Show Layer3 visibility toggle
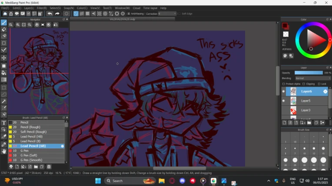Screen dimensions: 332x186 (x=283, y=110)
